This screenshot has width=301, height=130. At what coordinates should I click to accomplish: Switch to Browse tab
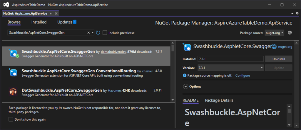pos(14,22)
